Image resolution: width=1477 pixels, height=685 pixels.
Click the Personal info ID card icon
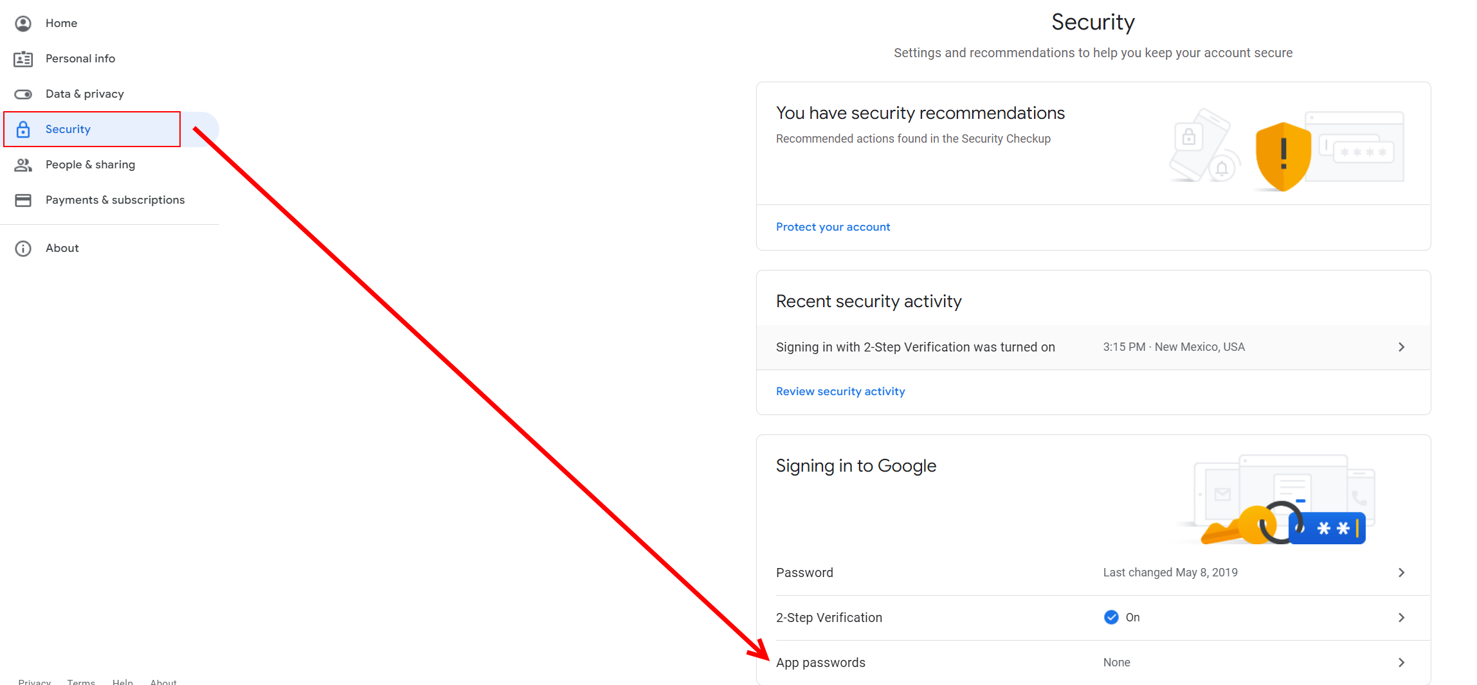tap(23, 59)
